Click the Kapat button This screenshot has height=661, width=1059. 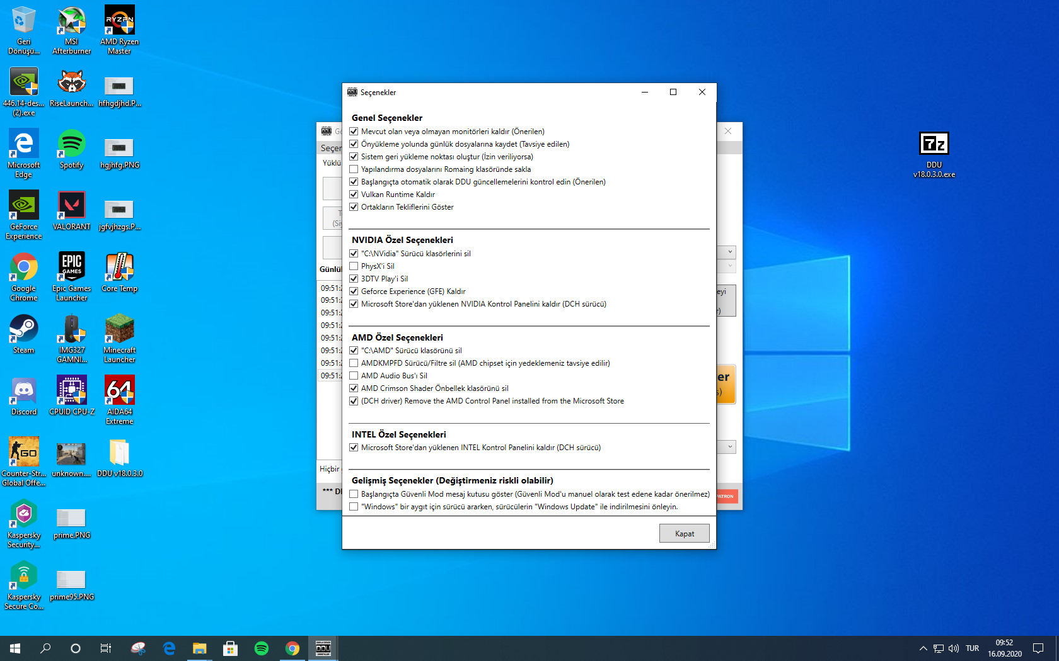point(685,533)
